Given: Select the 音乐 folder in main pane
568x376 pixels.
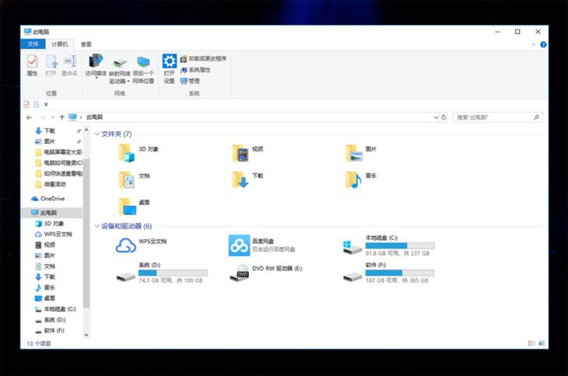Looking at the screenshot, I should 361,179.
